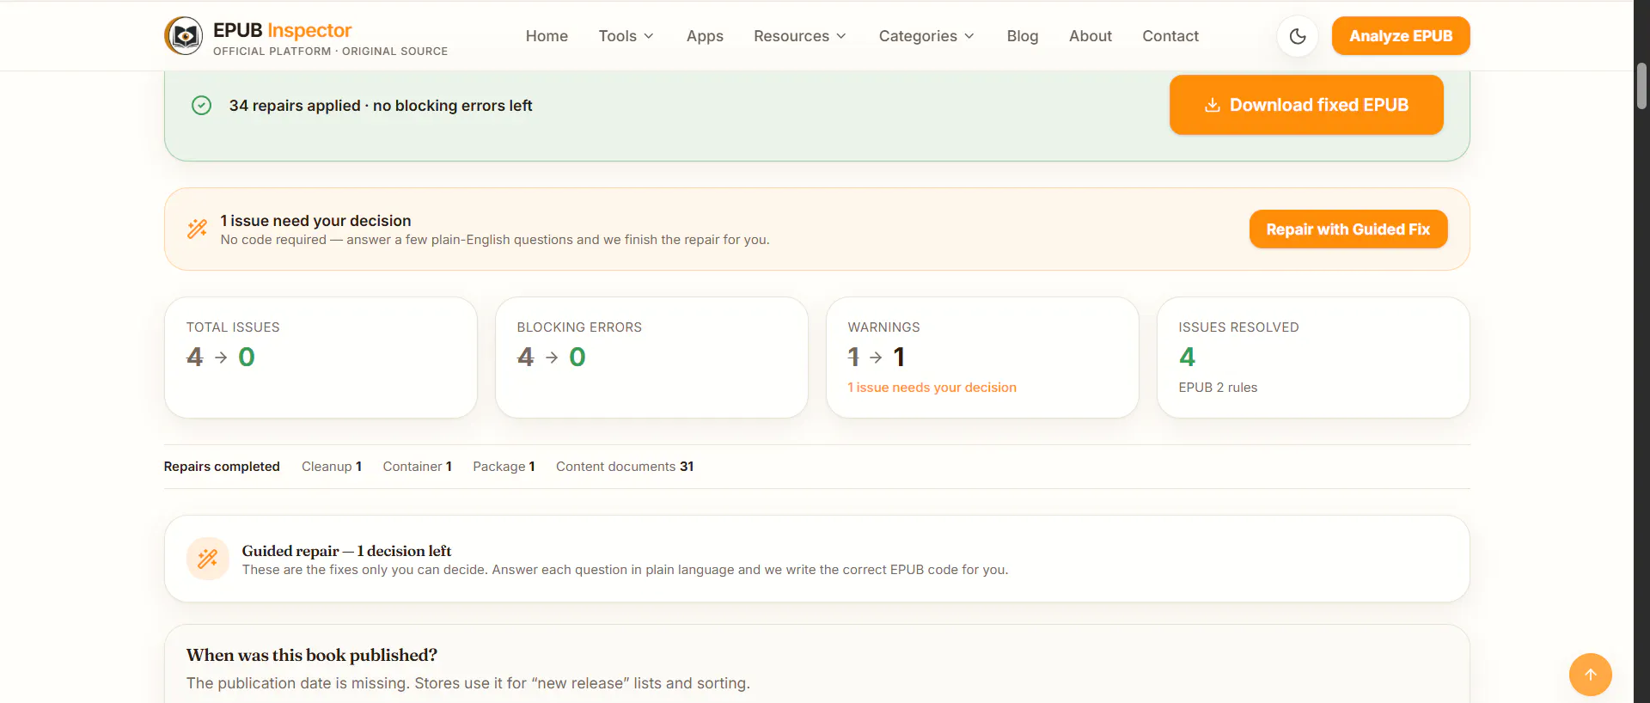Select the Cleanup 1 repairs filter
Image resolution: width=1650 pixels, height=703 pixels.
pos(332,467)
